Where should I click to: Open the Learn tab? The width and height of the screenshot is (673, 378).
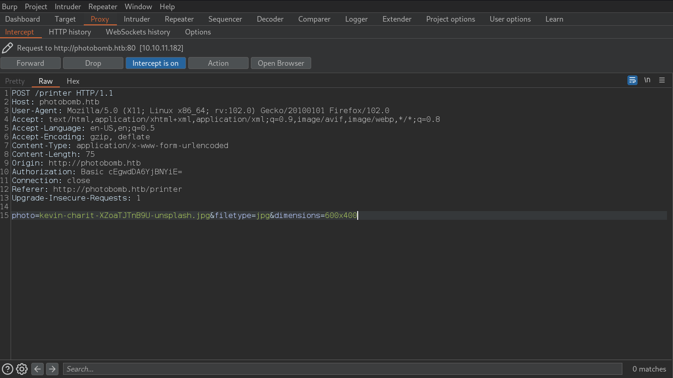point(554,19)
